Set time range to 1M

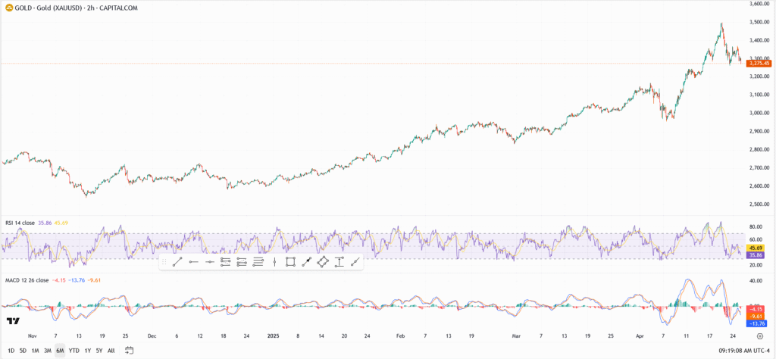(x=35, y=351)
